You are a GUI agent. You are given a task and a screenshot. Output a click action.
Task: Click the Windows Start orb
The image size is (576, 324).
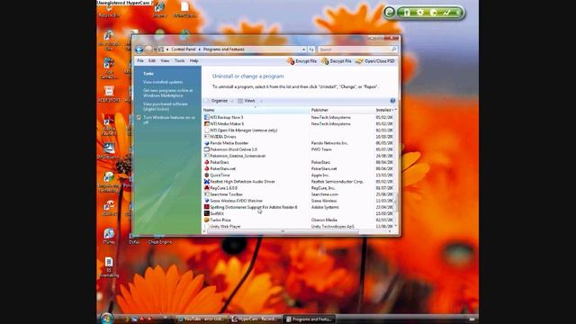pyautogui.click(x=106, y=318)
